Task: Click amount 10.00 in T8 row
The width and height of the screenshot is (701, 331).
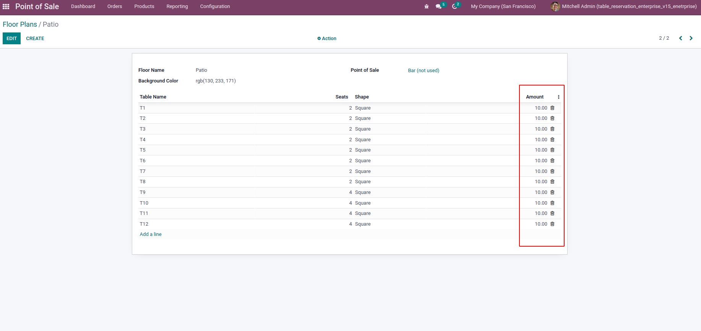Action: tap(541, 182)
